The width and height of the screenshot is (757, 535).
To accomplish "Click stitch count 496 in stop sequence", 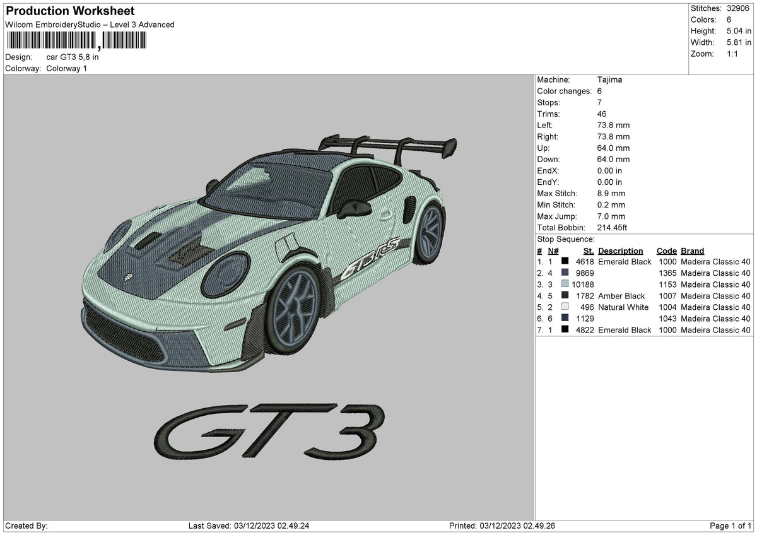I will click(x=587, y=307).
